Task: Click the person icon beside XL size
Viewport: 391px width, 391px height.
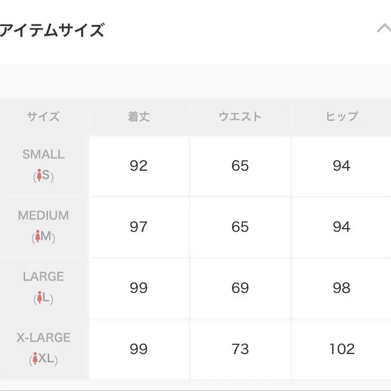Action: pyautogui.click(x=35, y=360)
